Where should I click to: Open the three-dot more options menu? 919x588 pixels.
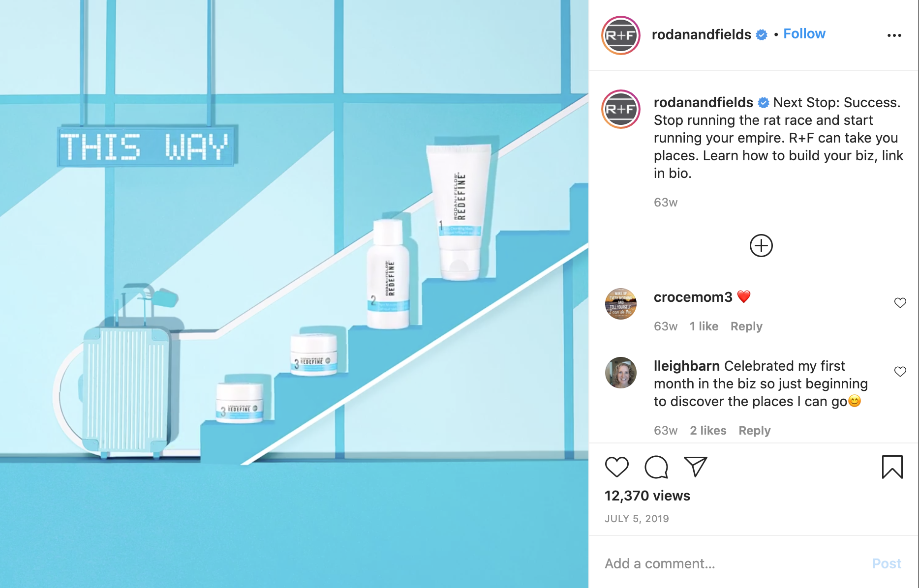894,35
